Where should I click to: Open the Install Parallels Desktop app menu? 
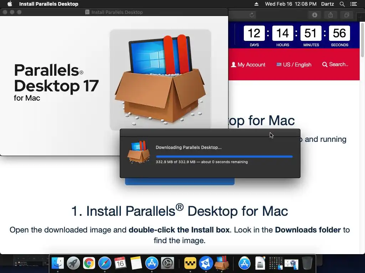[x=48, y=4]
